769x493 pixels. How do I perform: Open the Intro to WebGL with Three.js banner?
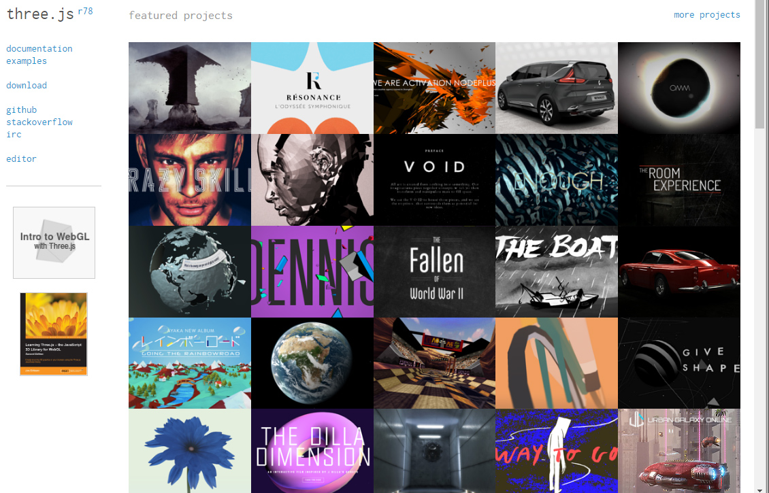54,243
